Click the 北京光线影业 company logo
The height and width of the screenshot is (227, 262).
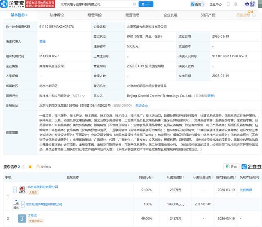click(x=22, y=190)
